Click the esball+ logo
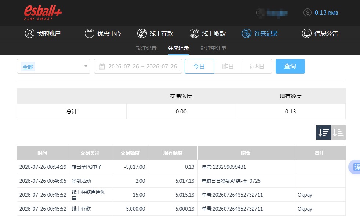Image resolution: width=360 pixels, height=216 pixels. tap(43, 12)
